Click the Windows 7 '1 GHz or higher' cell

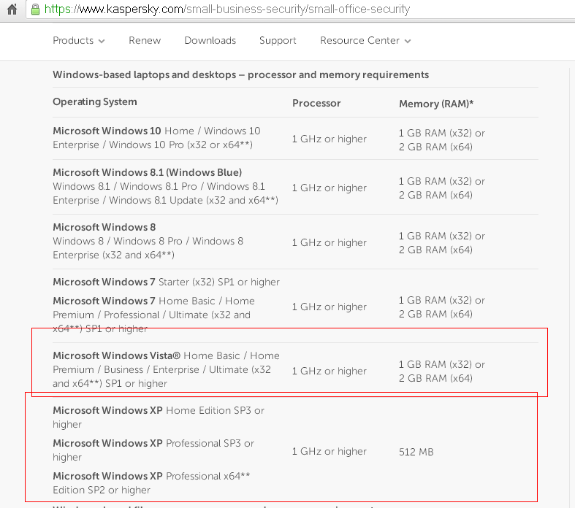coord(330,307)
